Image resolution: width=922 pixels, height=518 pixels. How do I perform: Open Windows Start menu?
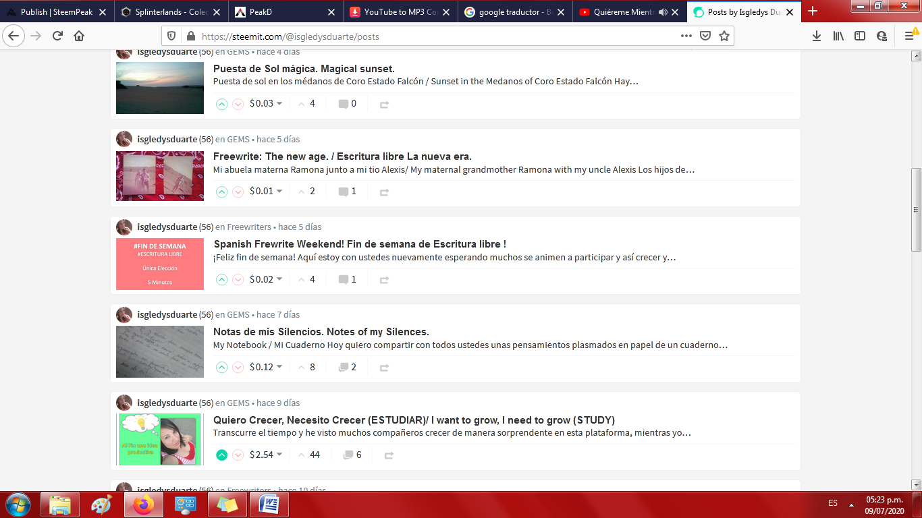click(x=18, y=505)
